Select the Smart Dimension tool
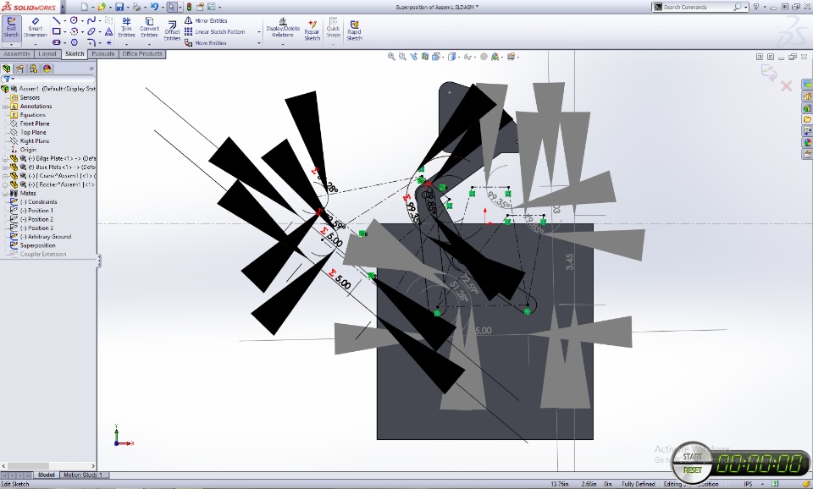813x489 pixels. click(x=36, y=29)
